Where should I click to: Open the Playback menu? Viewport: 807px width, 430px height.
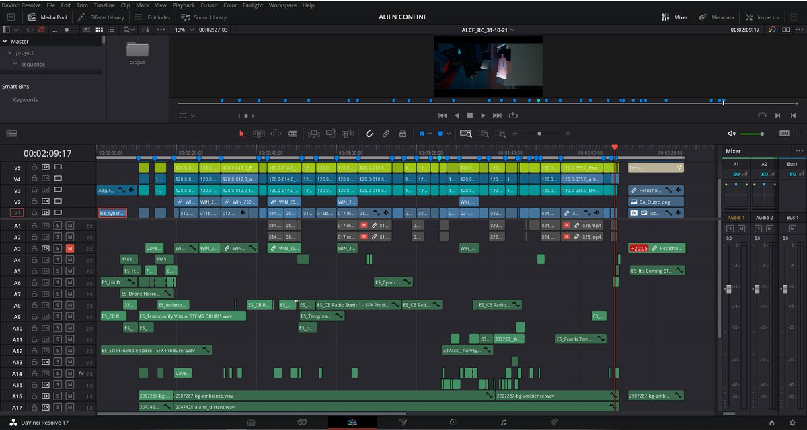pyautogui.click(x=182, y=5)
